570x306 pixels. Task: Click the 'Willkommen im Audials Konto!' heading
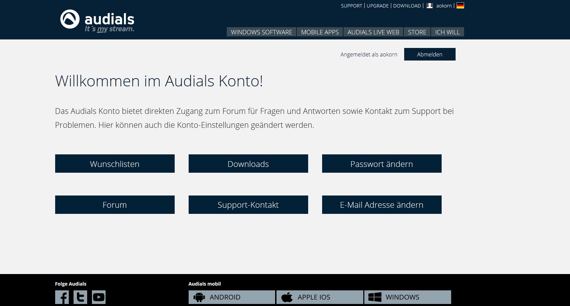159,81
